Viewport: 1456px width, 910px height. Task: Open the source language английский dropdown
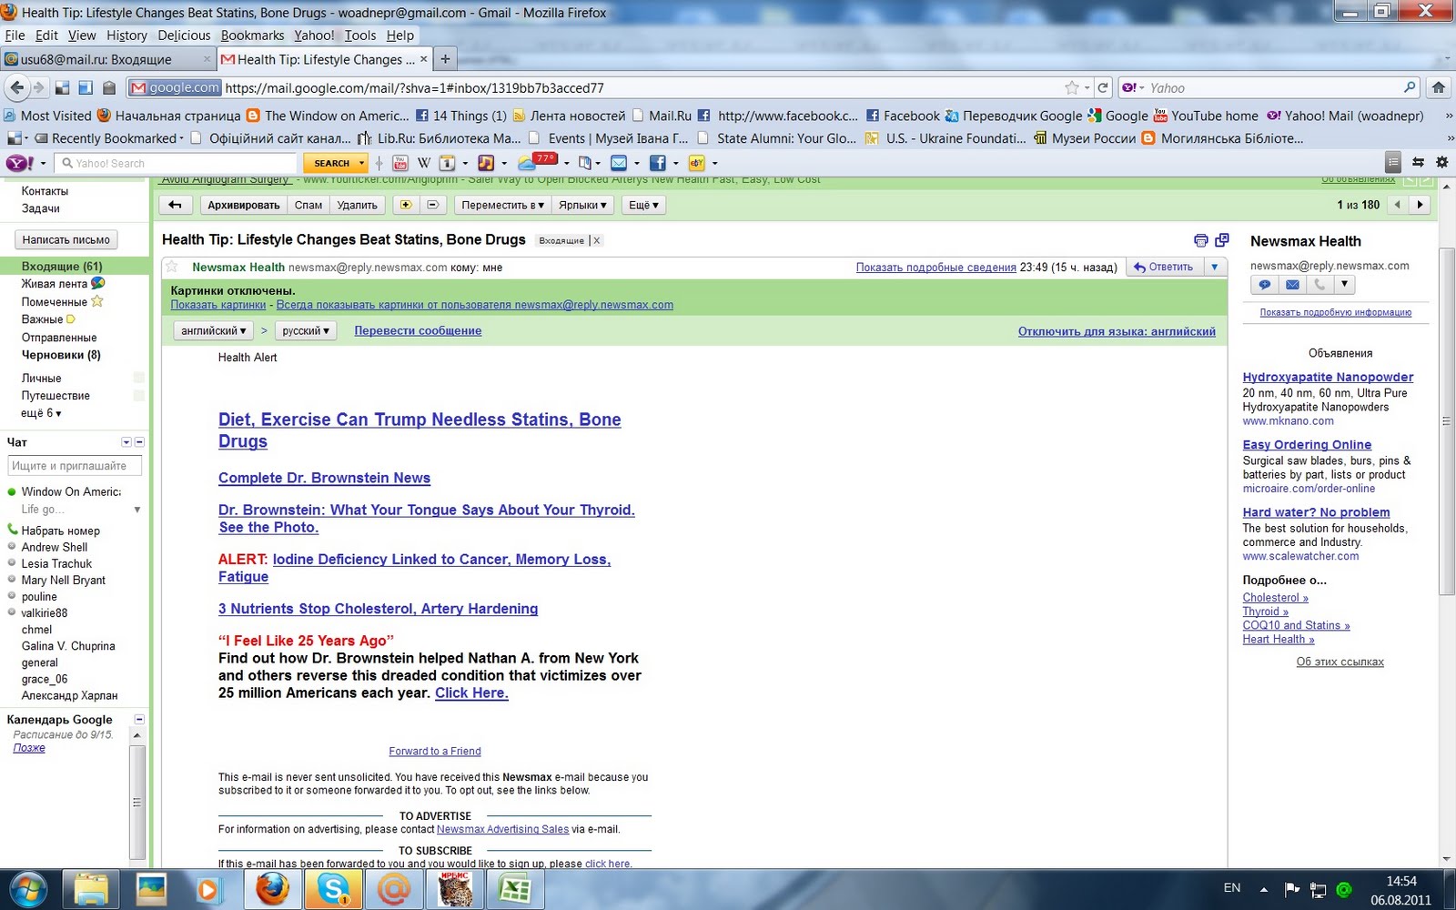tap(213, 331)
